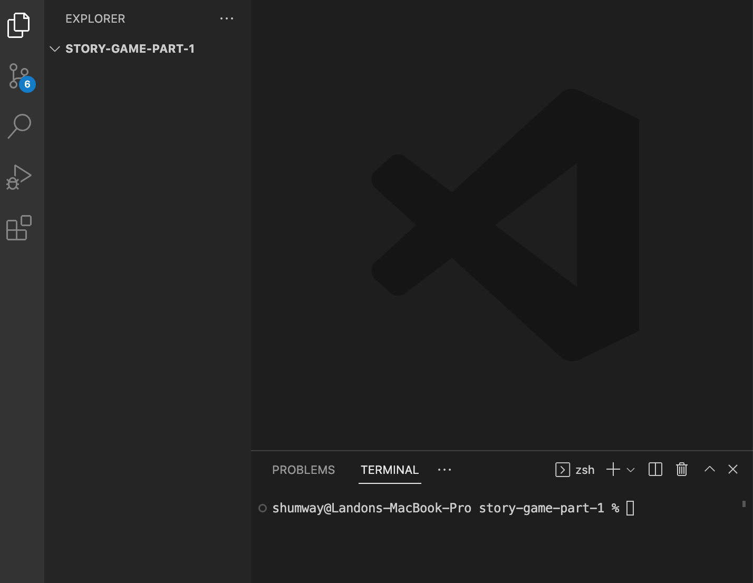The height and width of the screenshot is (583, 753).
Task: Maximize the panel size with up chevron
Action: (710, 469)
